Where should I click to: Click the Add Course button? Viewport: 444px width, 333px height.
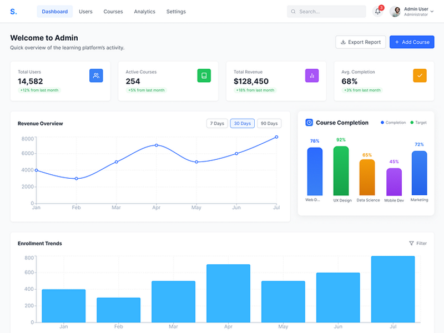(412, 42)
